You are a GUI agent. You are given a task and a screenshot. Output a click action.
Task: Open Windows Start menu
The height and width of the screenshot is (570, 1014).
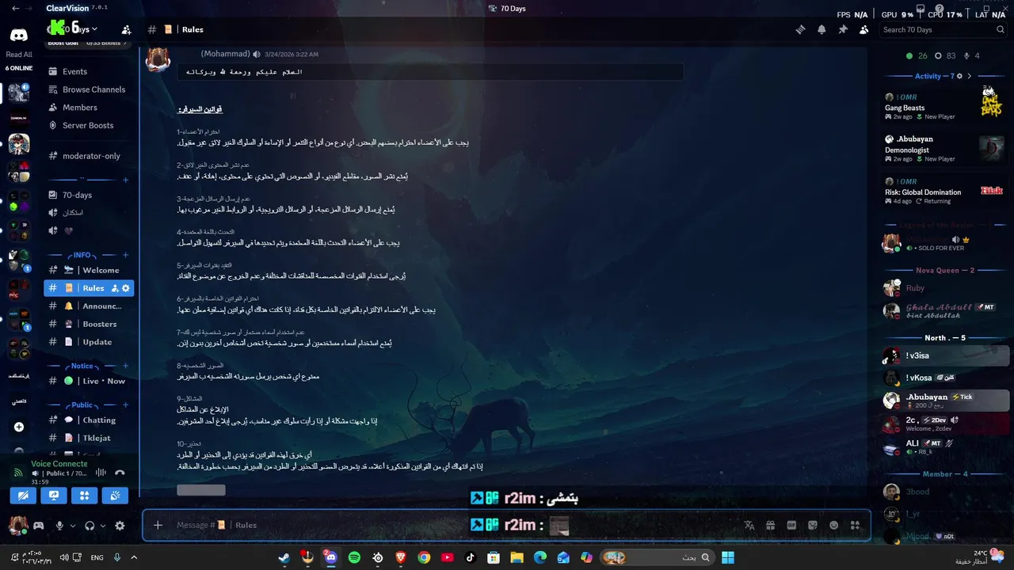(x=728, y=557)
